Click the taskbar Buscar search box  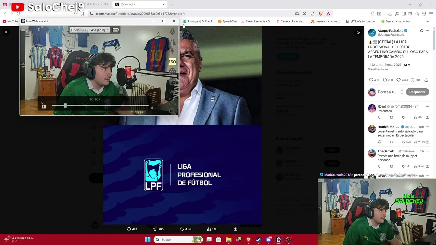[x=178, y=240]
